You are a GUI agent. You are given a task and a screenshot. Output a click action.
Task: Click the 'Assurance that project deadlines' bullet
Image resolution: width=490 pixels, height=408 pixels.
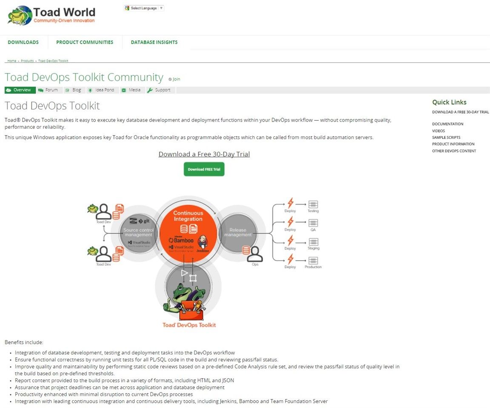(120, 388)
